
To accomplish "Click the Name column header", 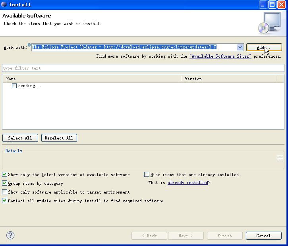I will pos(92,79).
